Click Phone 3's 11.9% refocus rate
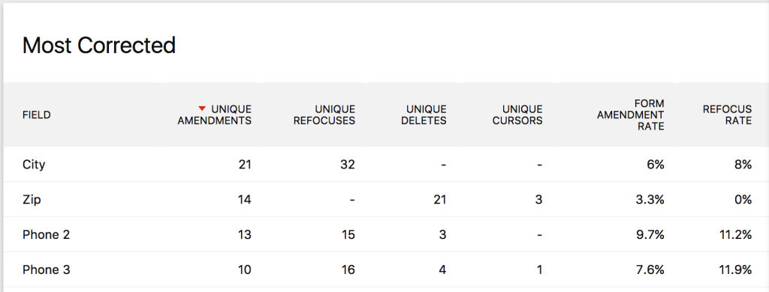Screen dimensions: 769x292 pos(734,270)
